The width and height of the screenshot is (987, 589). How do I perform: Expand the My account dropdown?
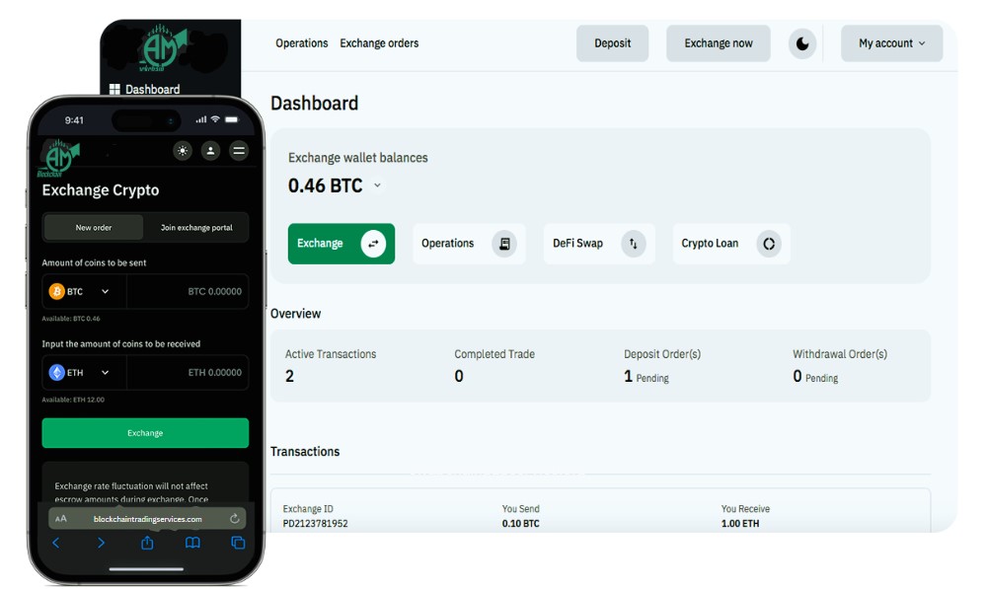tap(891, 43)
